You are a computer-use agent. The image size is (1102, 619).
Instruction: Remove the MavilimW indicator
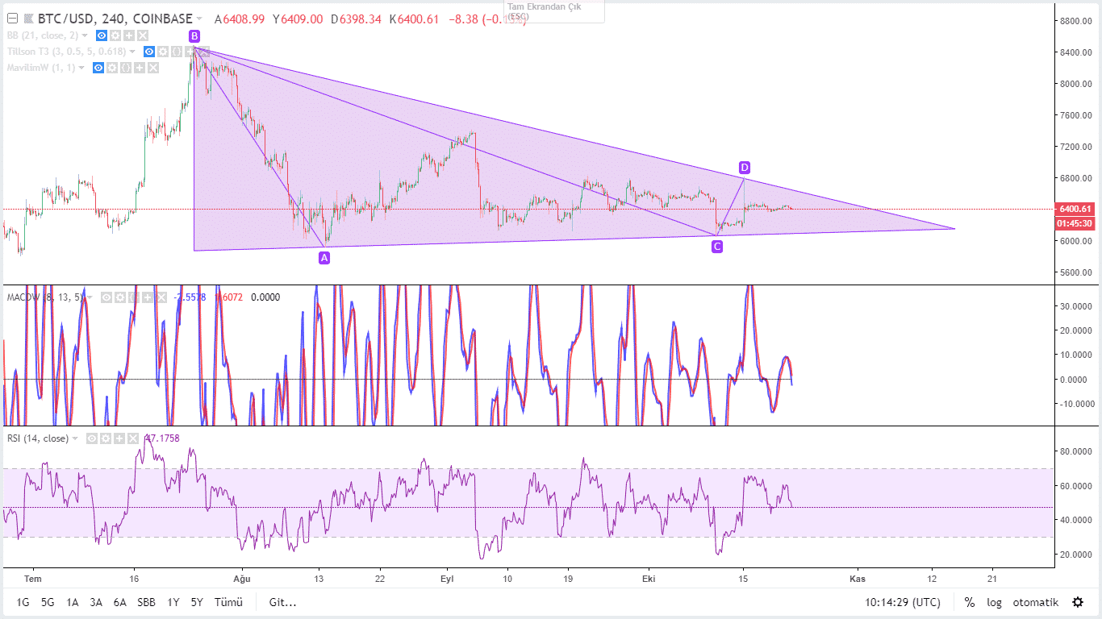[153, 68]
